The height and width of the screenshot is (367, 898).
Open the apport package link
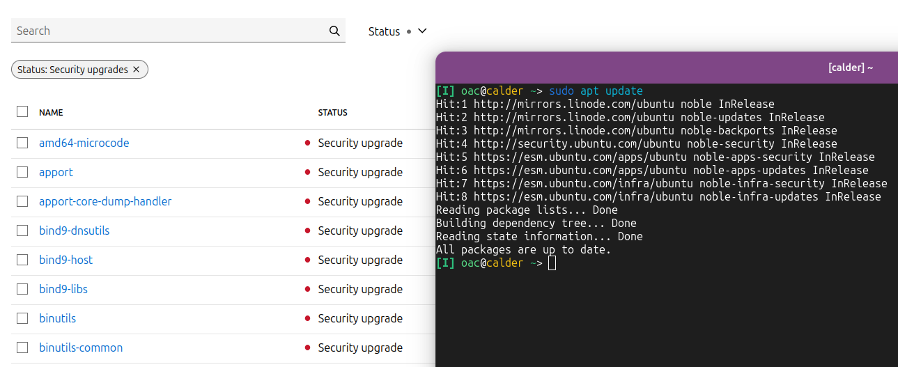[56, 172]
